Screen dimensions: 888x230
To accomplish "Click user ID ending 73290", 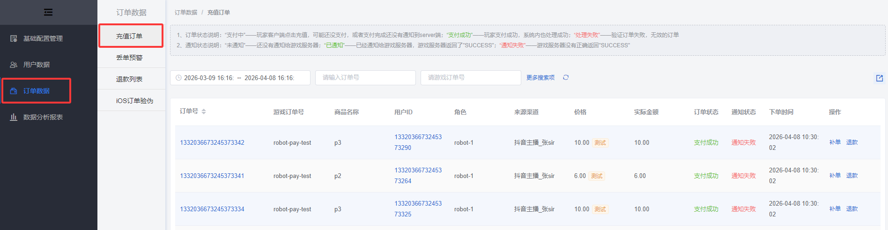I will (x=418, y=142).
